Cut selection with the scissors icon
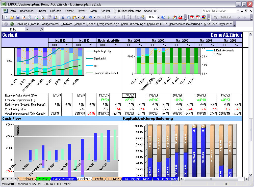This screenshot has width=254, height=187. tap(63, 17)
